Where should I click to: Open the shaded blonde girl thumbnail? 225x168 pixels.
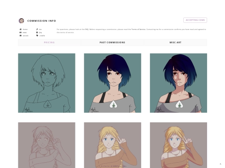(x=178, y=145)
